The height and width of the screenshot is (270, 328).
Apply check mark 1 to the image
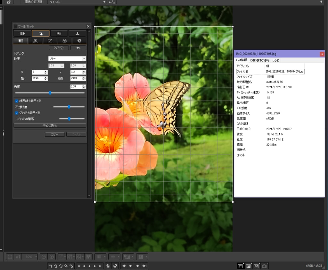click(x=50, y=266)
